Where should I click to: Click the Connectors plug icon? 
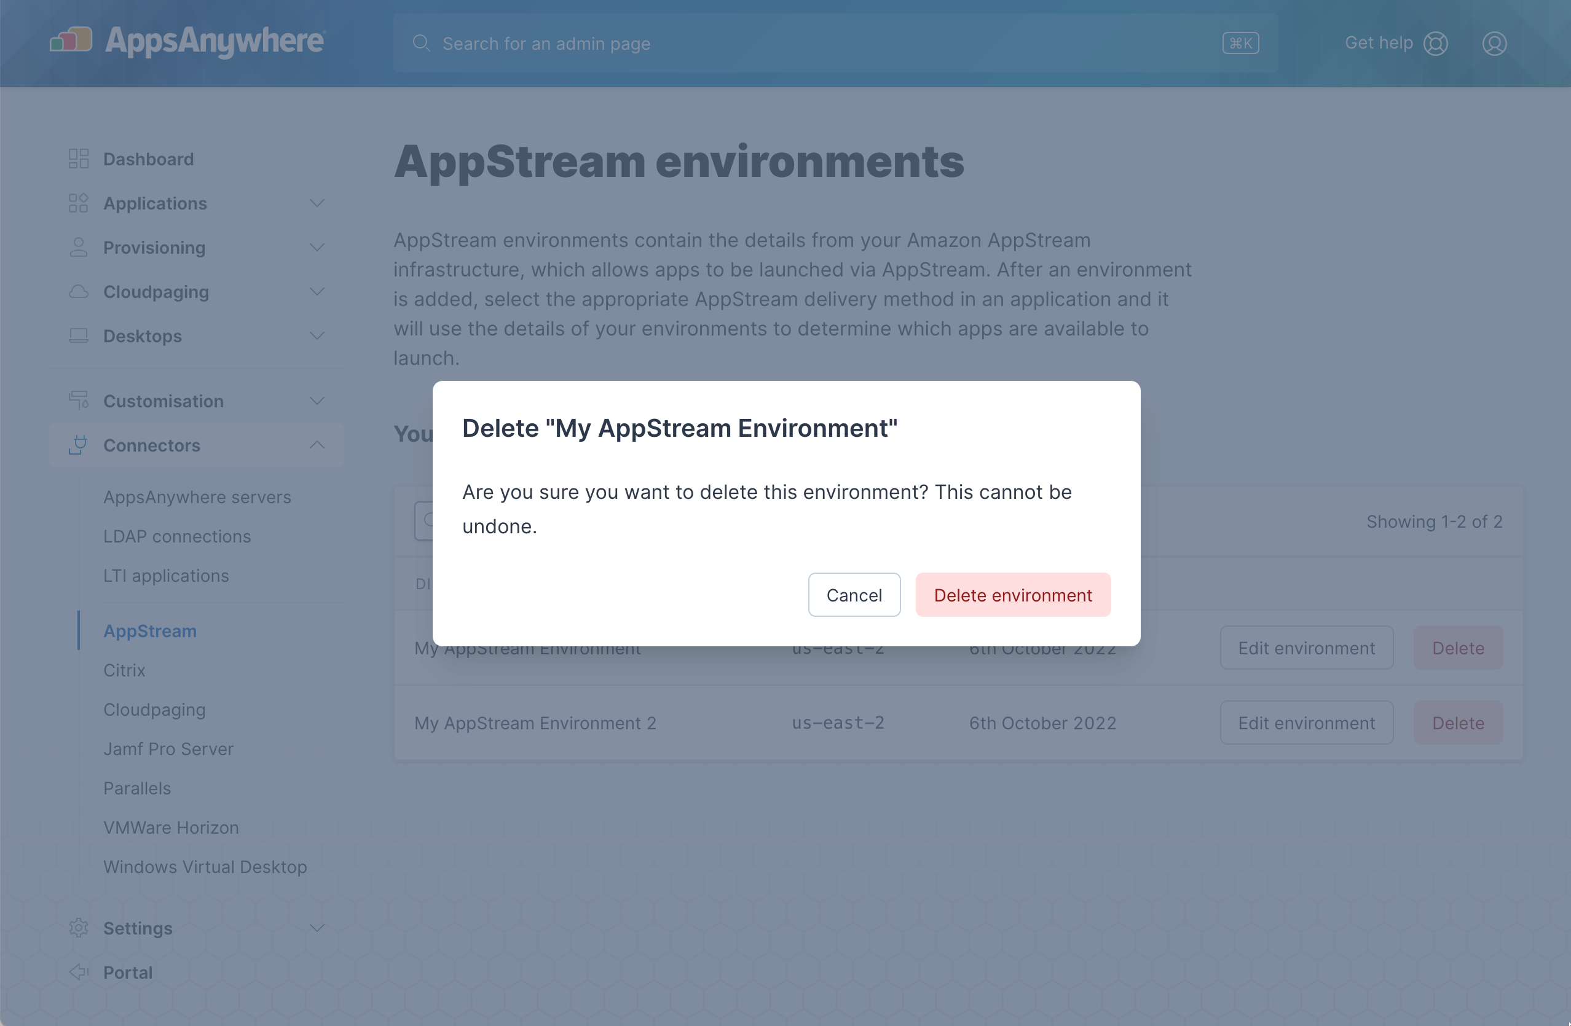[78, 445]
